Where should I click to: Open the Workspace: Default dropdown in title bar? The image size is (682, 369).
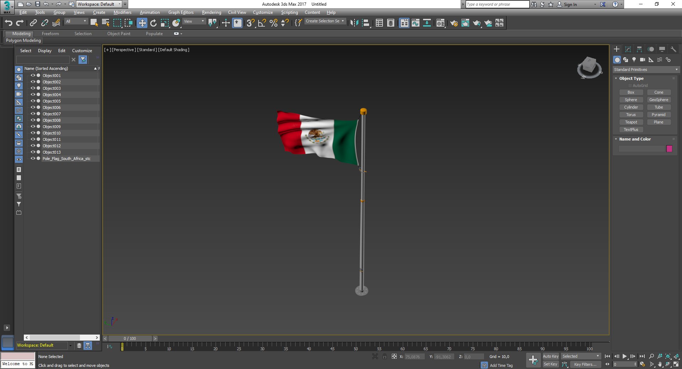click(99, 4)
